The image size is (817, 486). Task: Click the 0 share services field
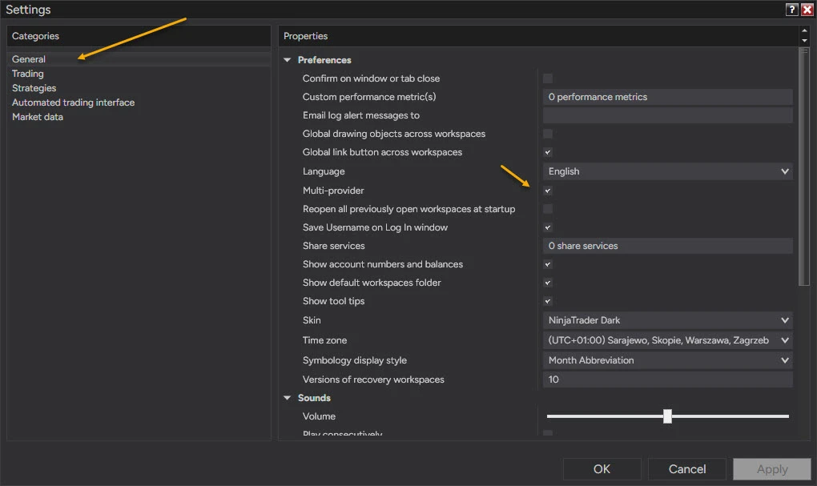coord(667,246)
